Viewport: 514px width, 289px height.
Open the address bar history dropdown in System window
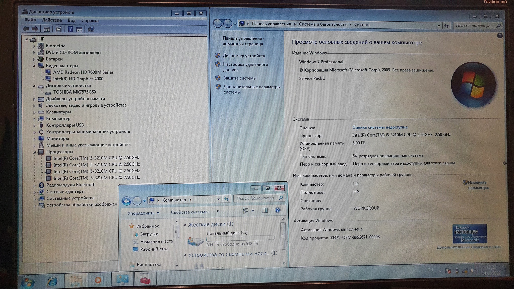439,26
